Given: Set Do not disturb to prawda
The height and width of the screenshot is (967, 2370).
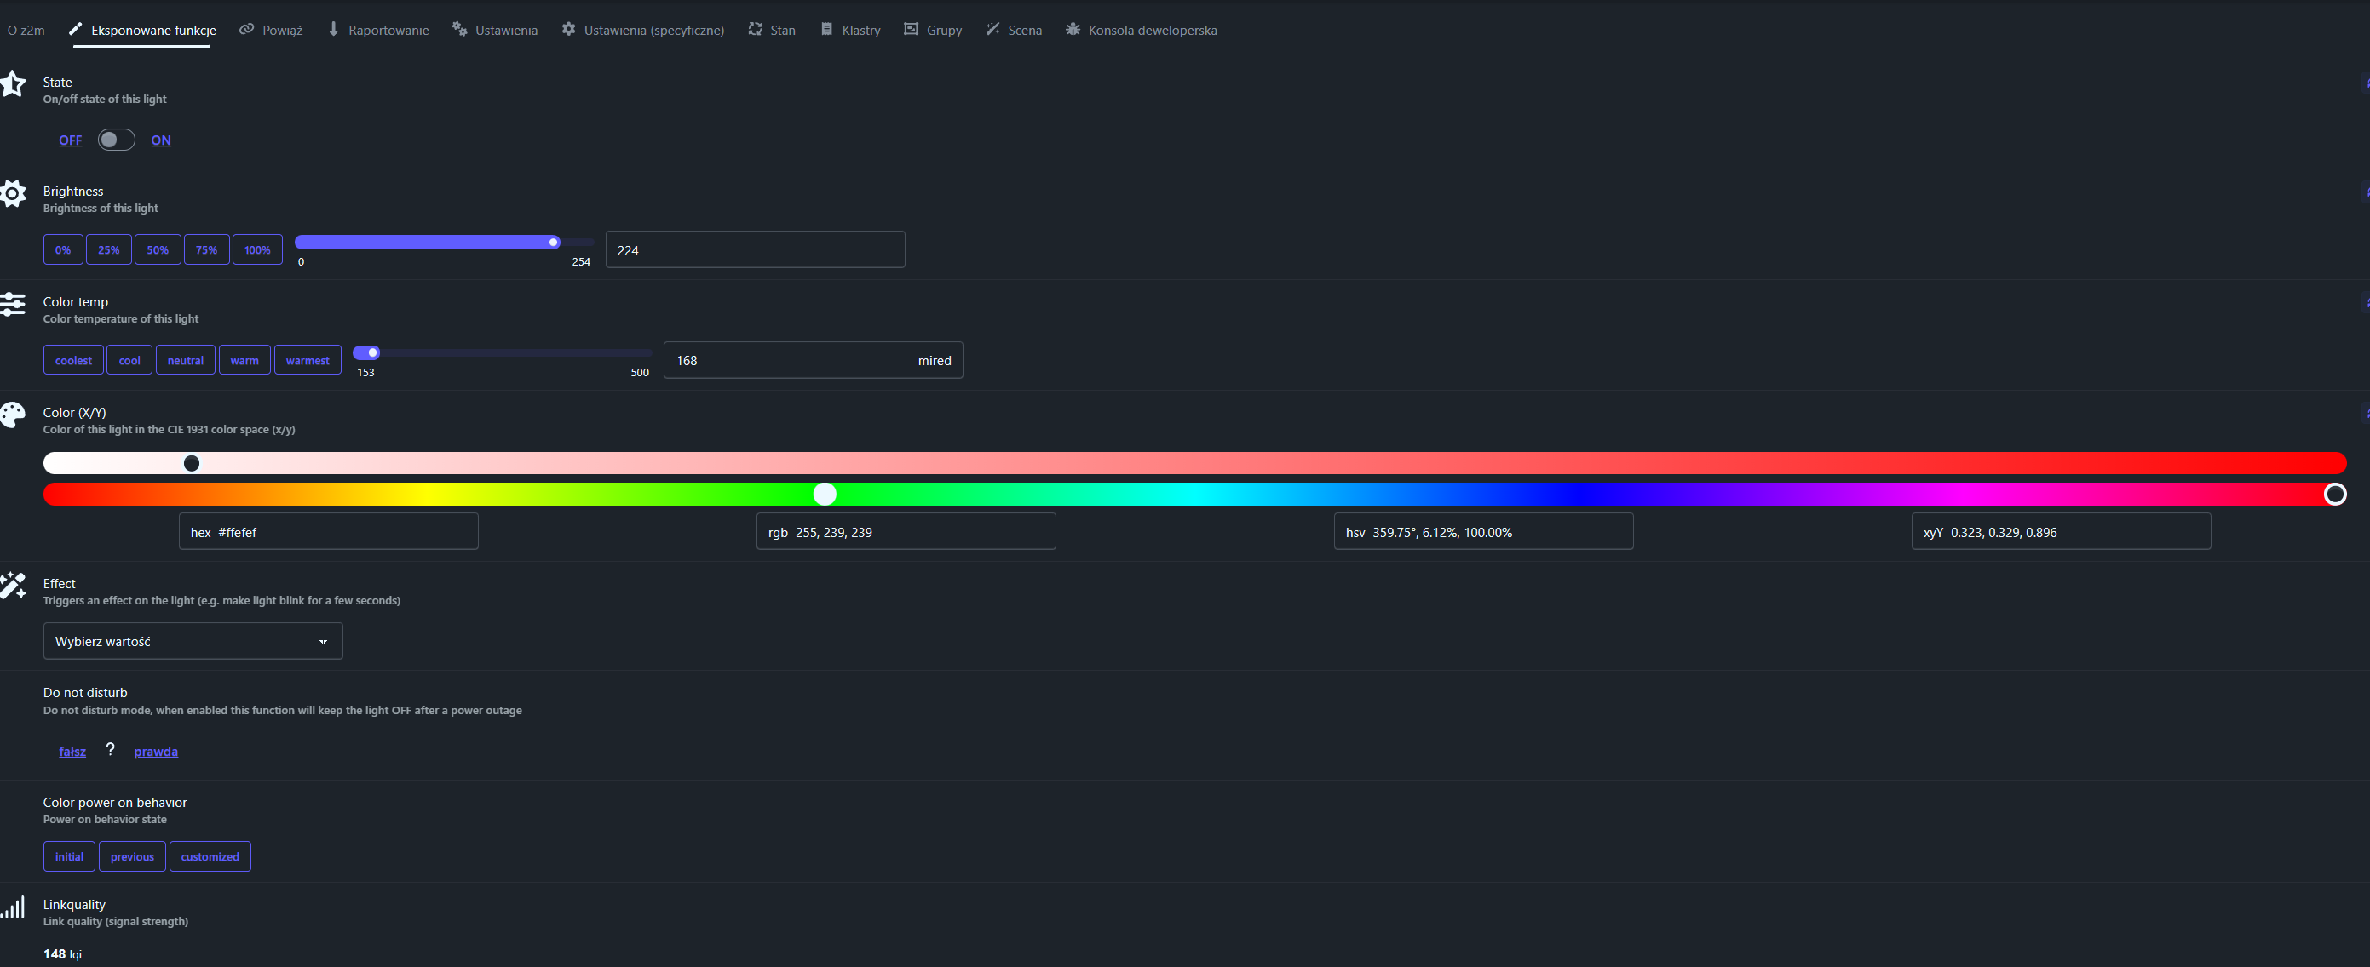Looking at the screenshot, I should [156, 752].
